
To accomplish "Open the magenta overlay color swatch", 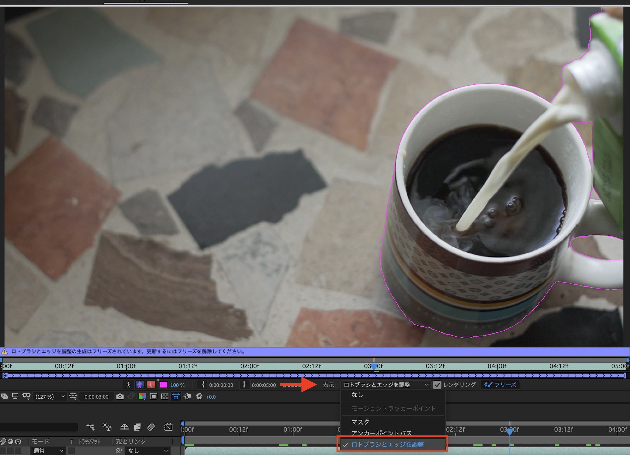I will point(163,385).
